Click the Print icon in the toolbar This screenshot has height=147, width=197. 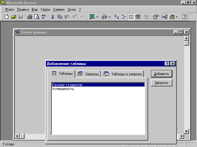(30, 17)
